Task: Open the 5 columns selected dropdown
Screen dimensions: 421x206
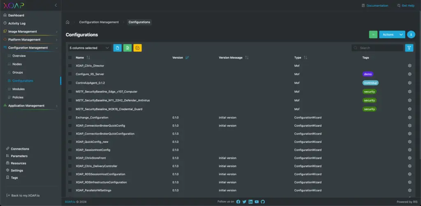Action: click(x=89, y=48)
